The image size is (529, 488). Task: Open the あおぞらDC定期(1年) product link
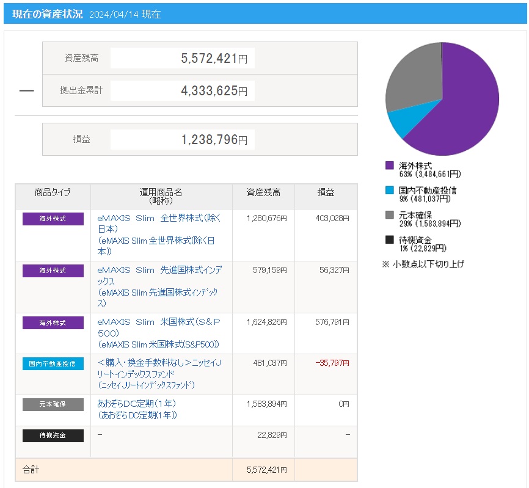[x=137, y=404]
